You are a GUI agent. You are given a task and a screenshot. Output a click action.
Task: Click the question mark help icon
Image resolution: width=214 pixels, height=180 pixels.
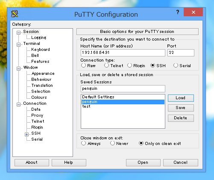click(178, 12)
